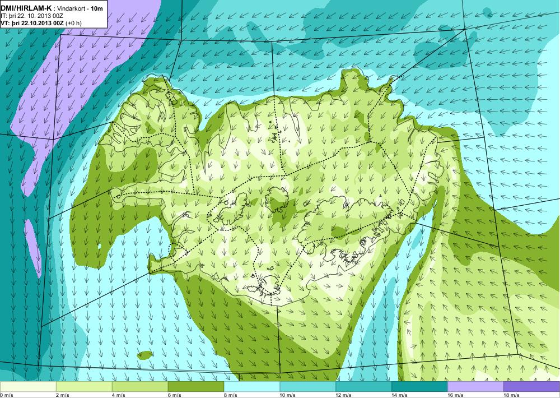Click the '18 m/s' legend label

coord(511,395)
